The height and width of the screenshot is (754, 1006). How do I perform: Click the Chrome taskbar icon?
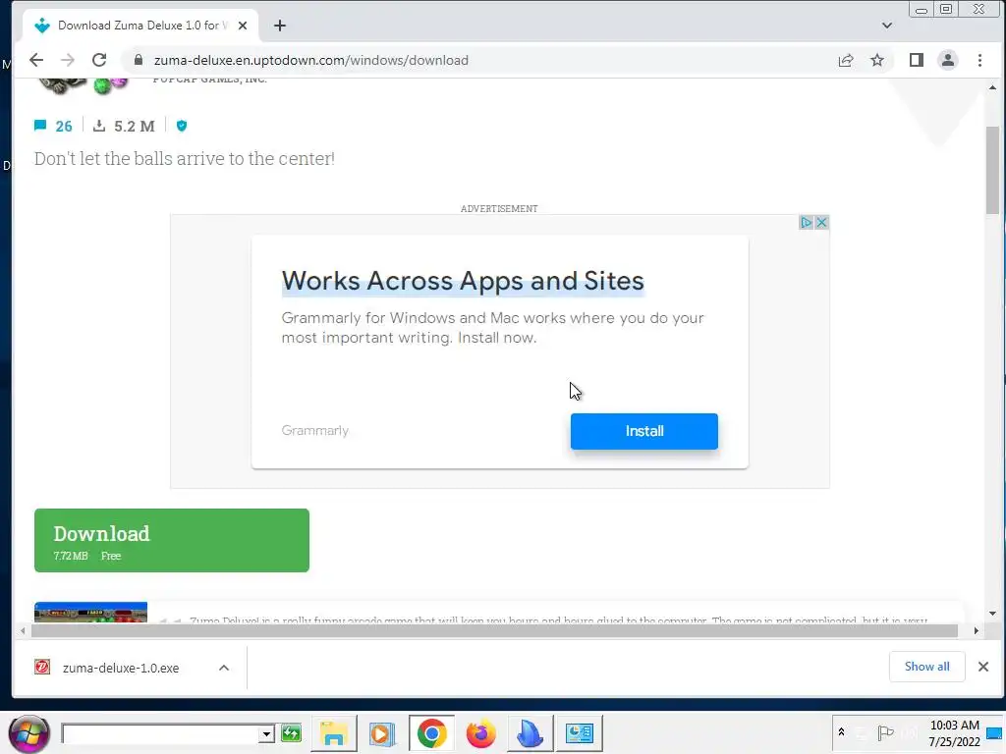(x=432, y=733)
